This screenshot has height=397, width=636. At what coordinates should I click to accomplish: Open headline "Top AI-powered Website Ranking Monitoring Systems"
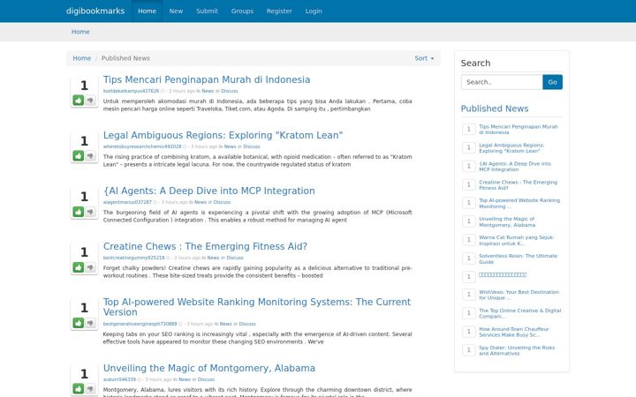coord(257,307)
